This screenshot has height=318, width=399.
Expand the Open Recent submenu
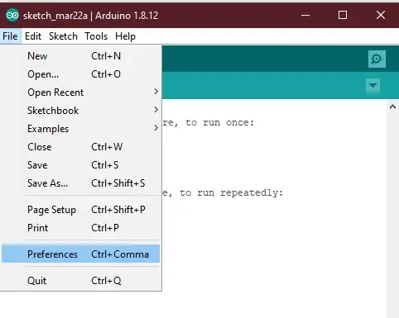point(80,93)
